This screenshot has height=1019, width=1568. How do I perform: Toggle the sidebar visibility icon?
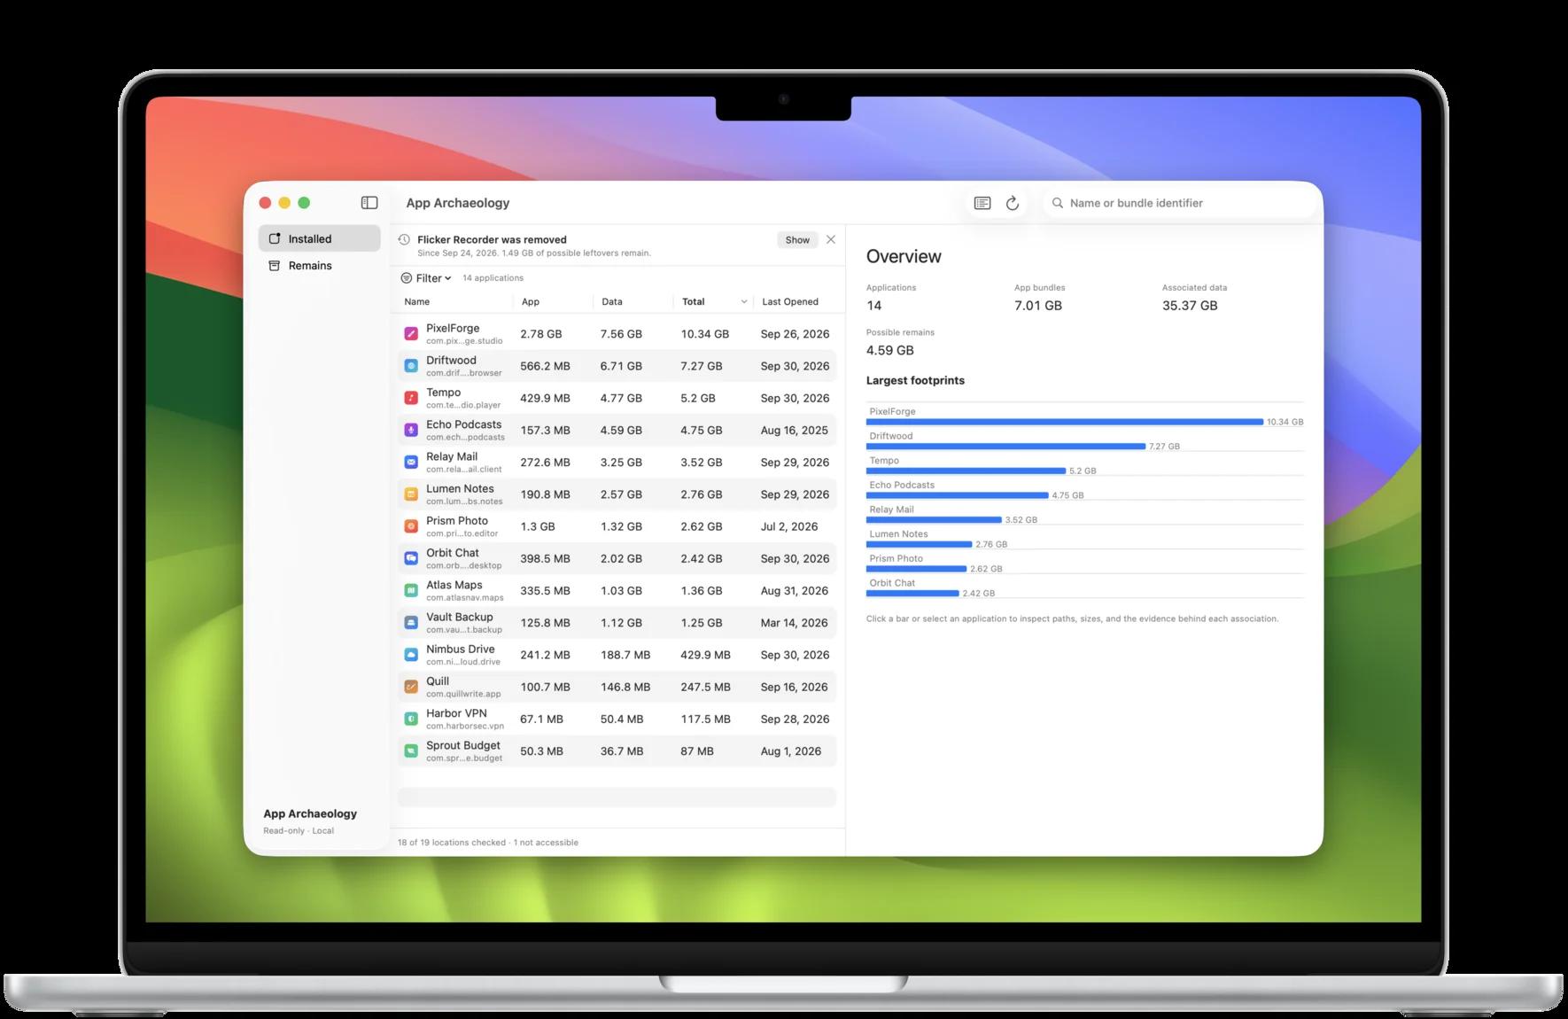(369, 203)
